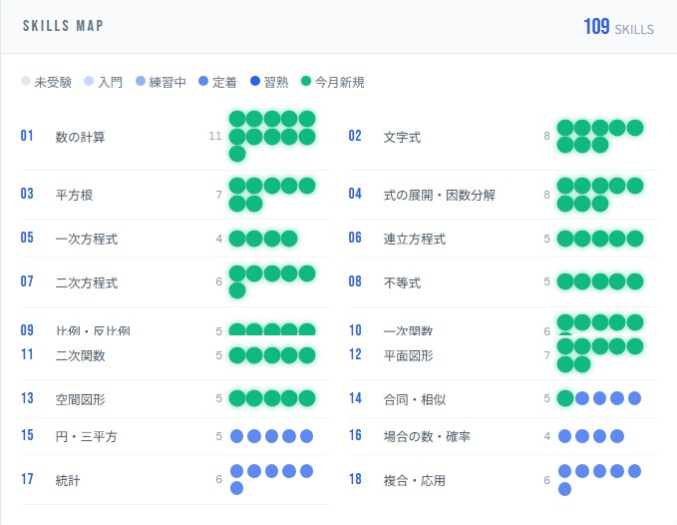The image size is (677, 525).
Task: Click category number 01
Action: (x=27, y=136)
